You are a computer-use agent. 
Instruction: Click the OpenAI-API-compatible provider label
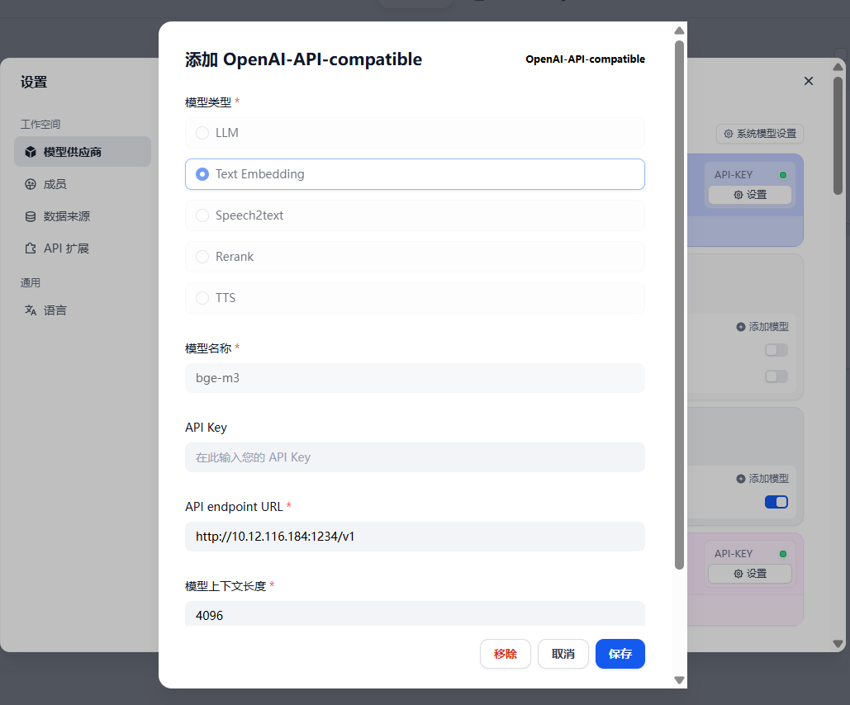585,59
